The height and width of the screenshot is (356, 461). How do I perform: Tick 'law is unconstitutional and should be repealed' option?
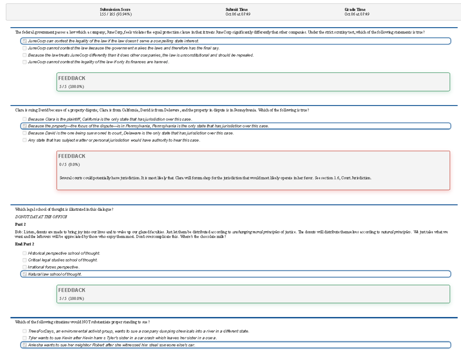25,55
